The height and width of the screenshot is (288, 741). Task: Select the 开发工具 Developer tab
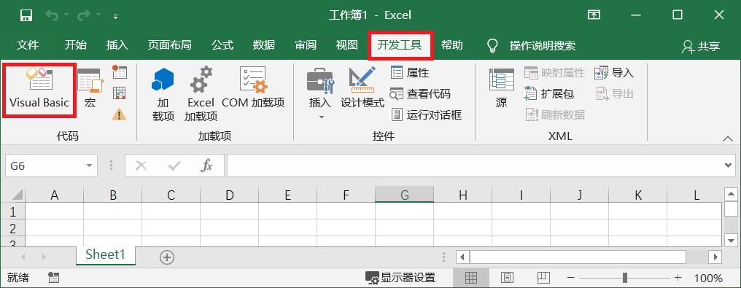click(400, 45)
